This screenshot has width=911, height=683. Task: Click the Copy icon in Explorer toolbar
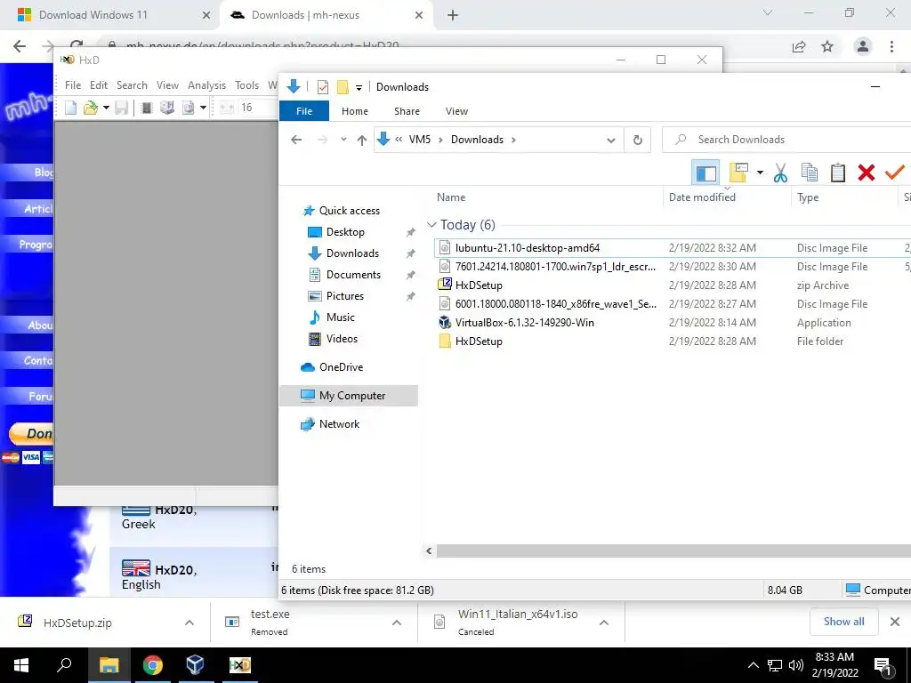(810, 173)
